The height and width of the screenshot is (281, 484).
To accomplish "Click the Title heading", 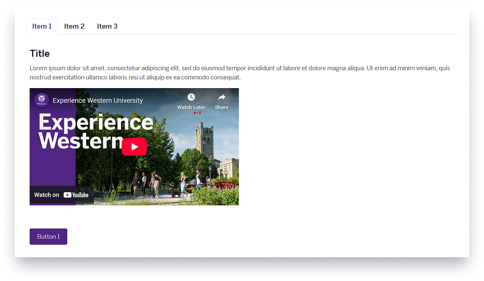I will (40, 54).
